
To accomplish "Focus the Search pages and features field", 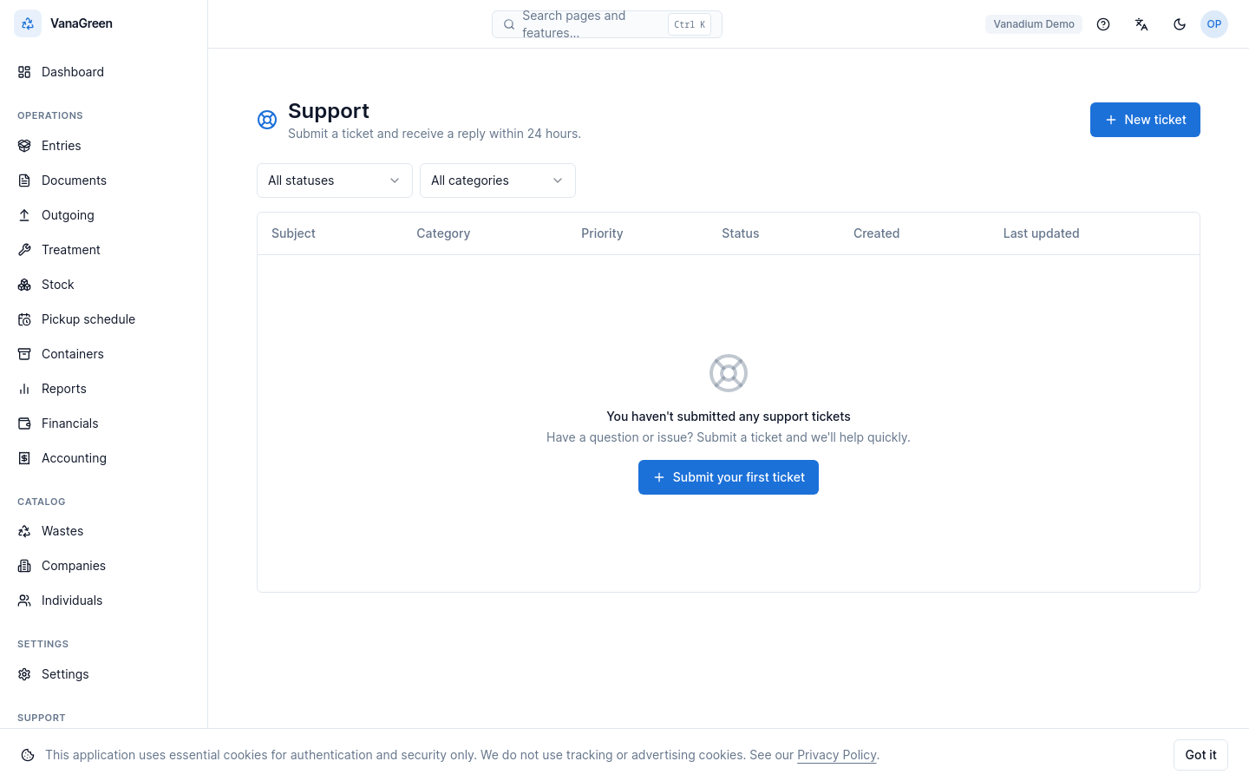I will coord(607,24).
